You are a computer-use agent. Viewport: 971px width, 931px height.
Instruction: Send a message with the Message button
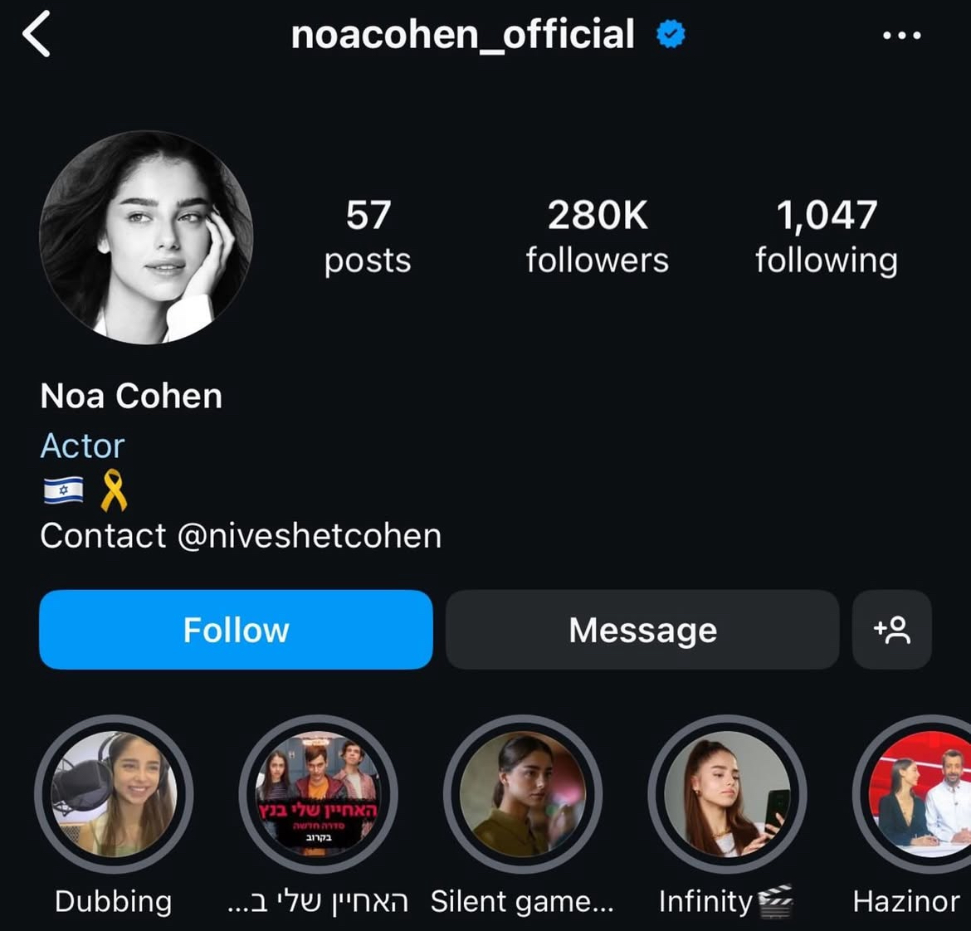643,630
